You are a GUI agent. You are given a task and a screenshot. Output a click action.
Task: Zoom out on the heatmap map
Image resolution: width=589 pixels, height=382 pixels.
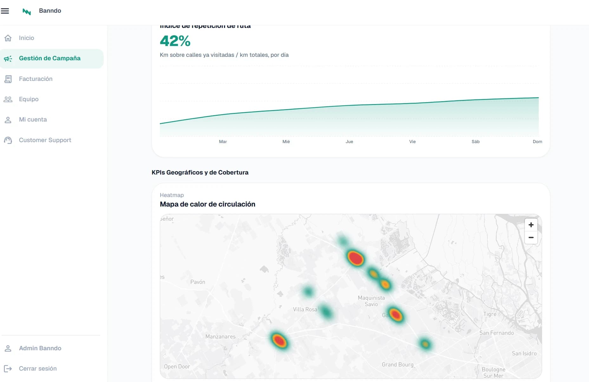pos(531,238)
